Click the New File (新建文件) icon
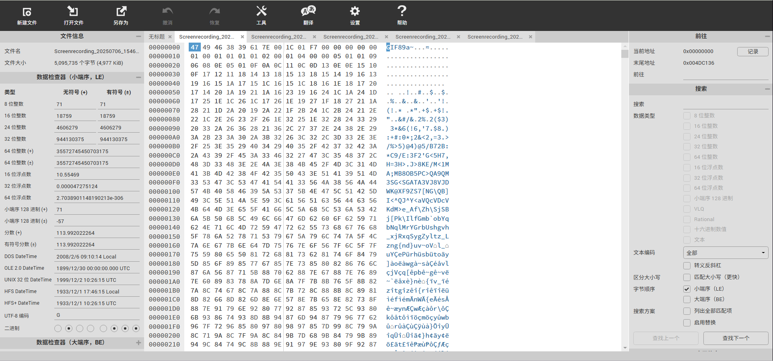The width and height of the screenshot is (773, 361). click(x=27, y=15)
